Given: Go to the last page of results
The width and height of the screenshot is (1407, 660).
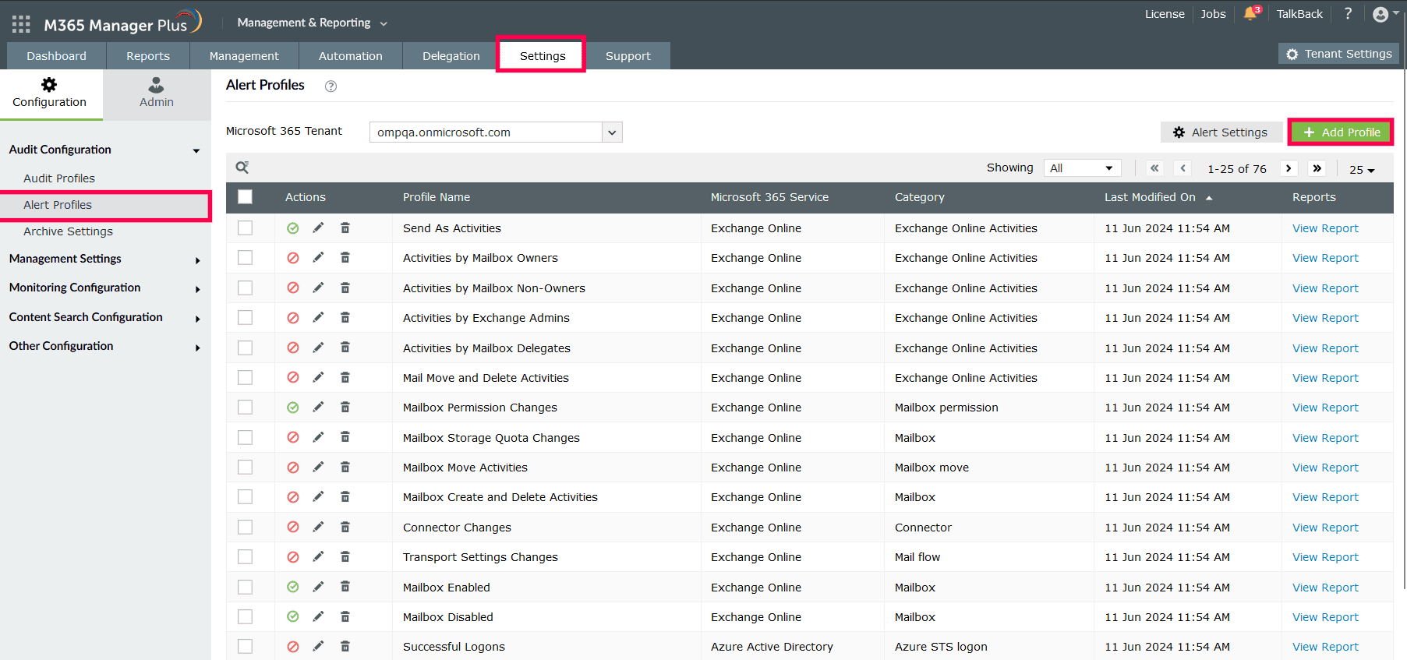Looking at the screenshot, I should click(x=1317, y=168).
